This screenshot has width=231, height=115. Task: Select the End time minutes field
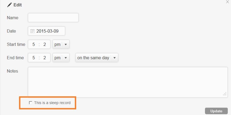tap(45, 58)
